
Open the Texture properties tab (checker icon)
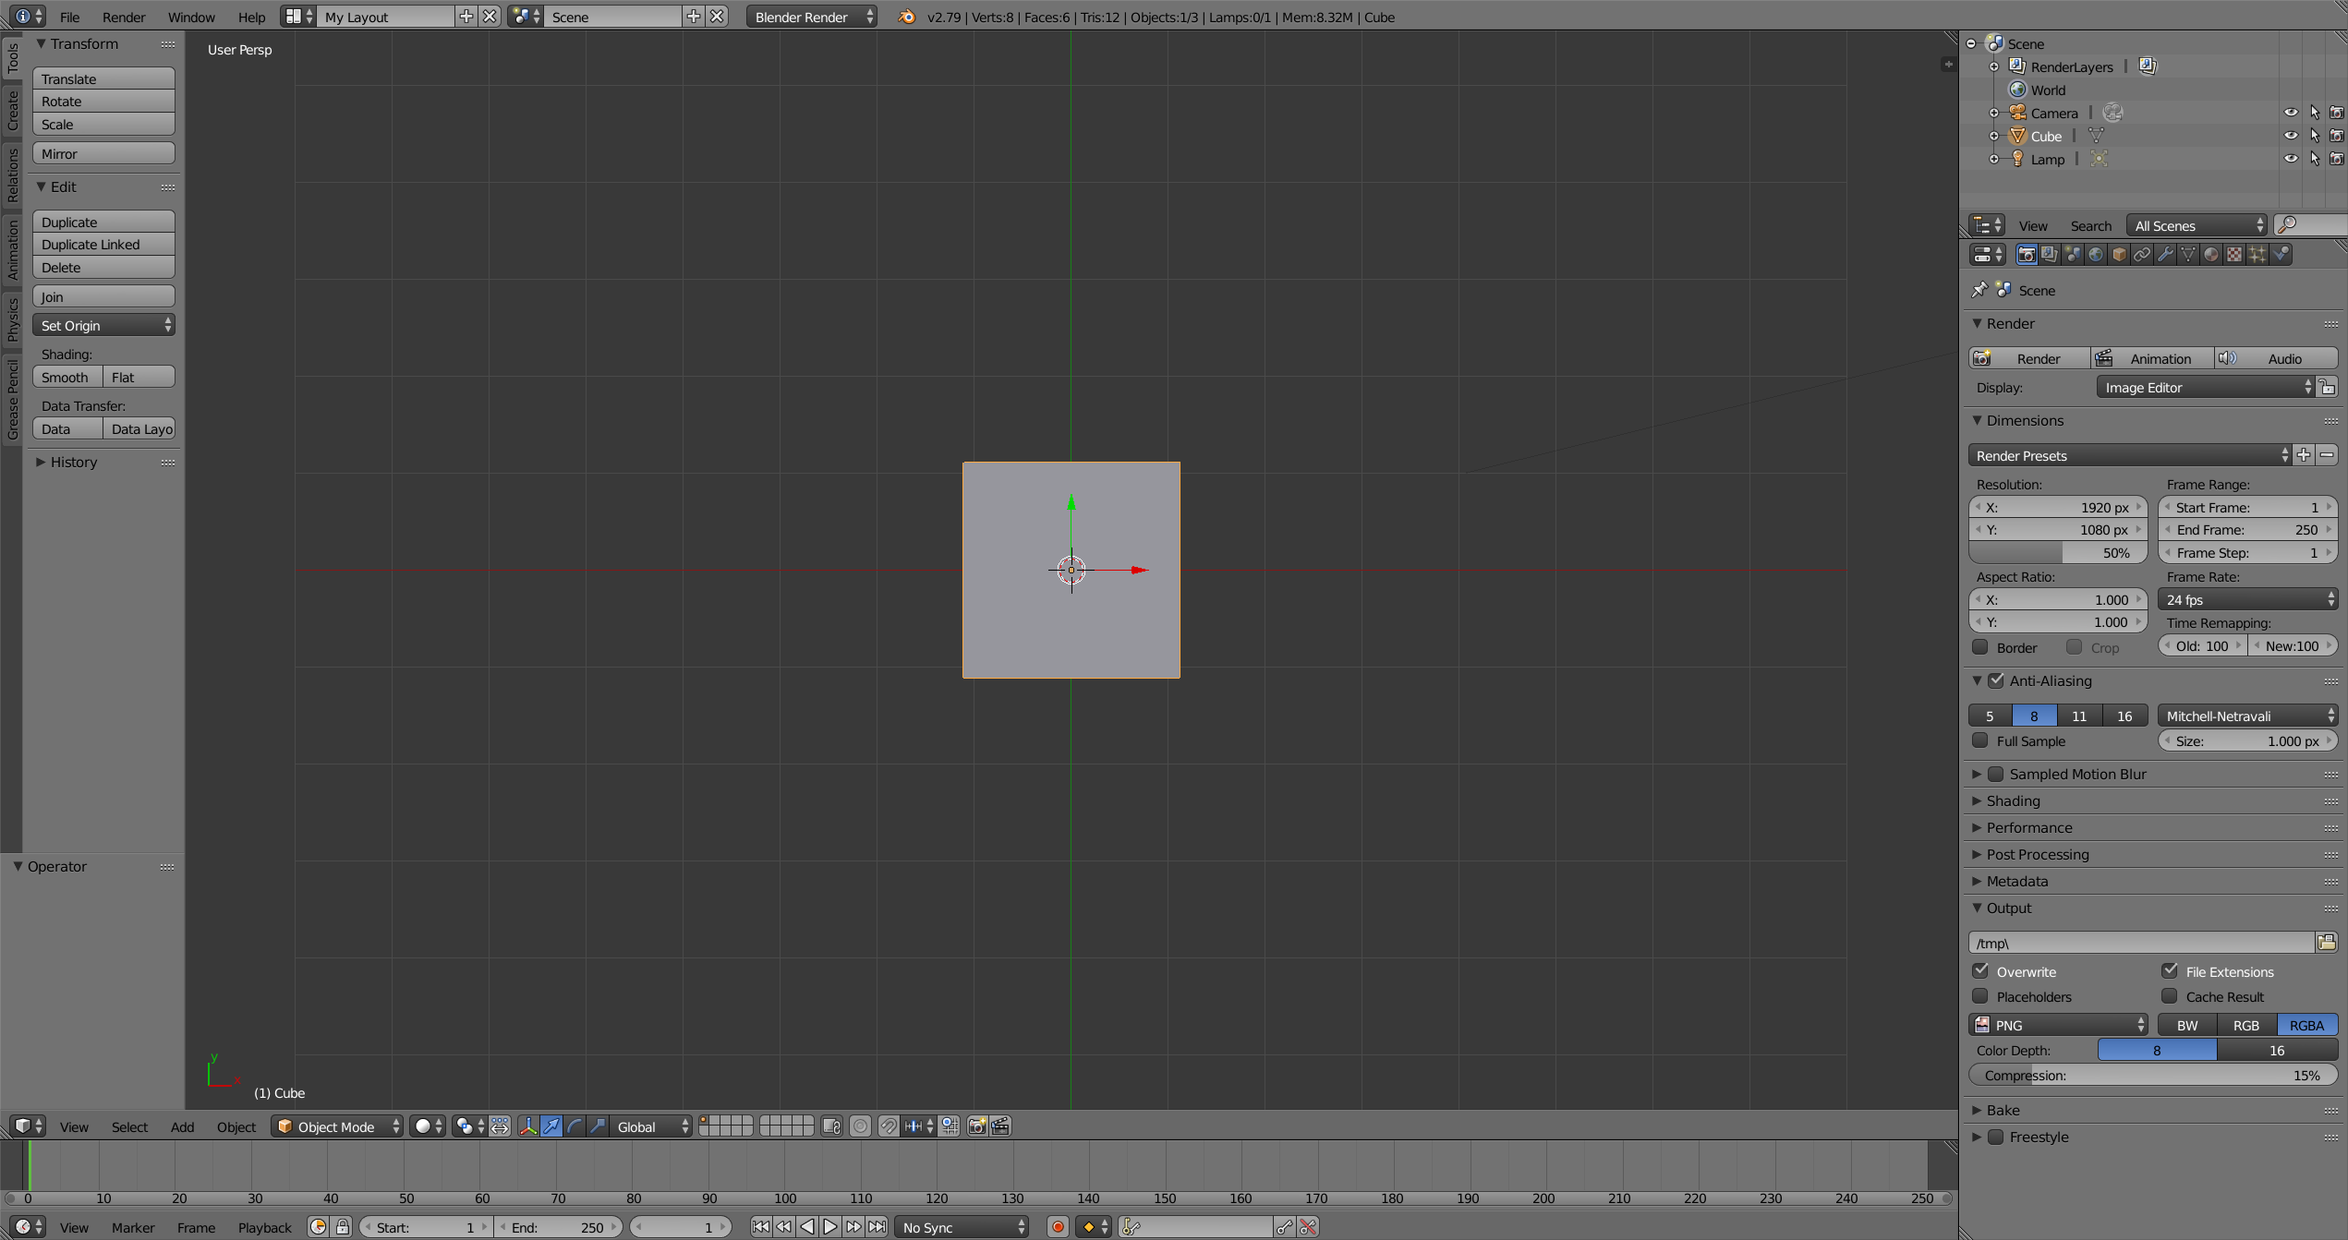click(x=2233, y=254)
